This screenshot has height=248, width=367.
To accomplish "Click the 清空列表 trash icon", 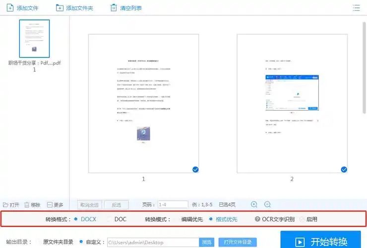I will [x=114, y=8].
